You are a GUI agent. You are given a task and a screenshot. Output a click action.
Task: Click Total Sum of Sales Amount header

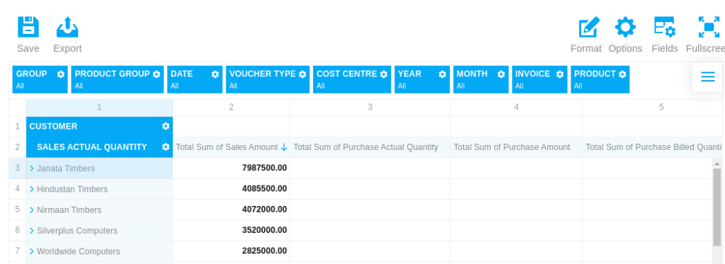click(227, 147)
